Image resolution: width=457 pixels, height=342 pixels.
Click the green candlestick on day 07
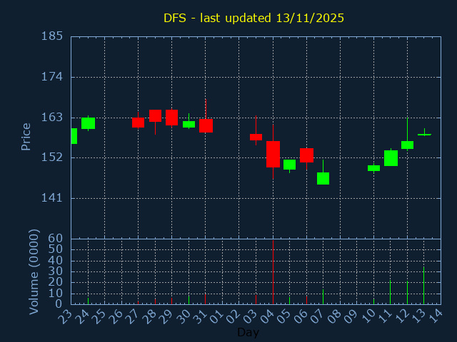[x=323, y=178]
